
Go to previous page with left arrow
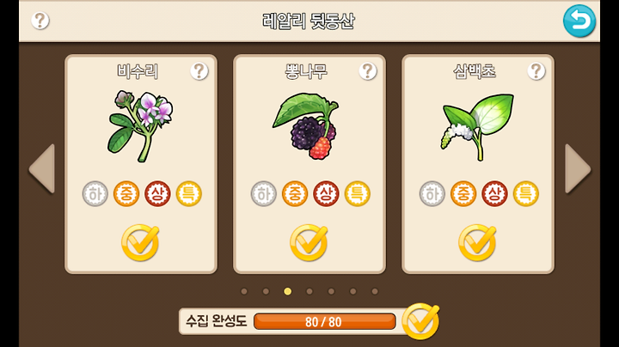point(42,168)
